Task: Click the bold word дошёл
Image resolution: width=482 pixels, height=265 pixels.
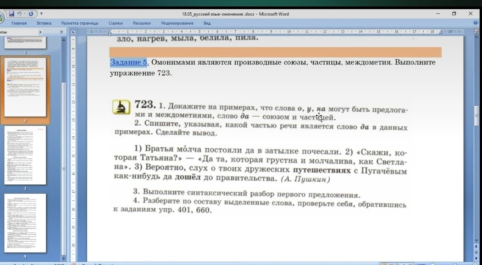Action: coord(188,177)
